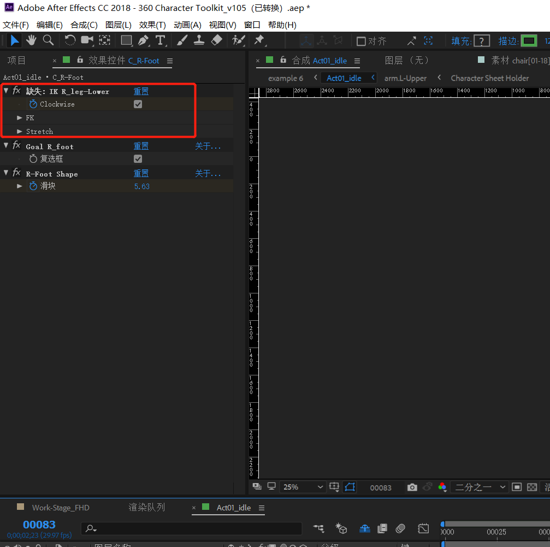
Task: Take a snapshot of the composition view
Action: pyautogui.click(x=412, y=487)
